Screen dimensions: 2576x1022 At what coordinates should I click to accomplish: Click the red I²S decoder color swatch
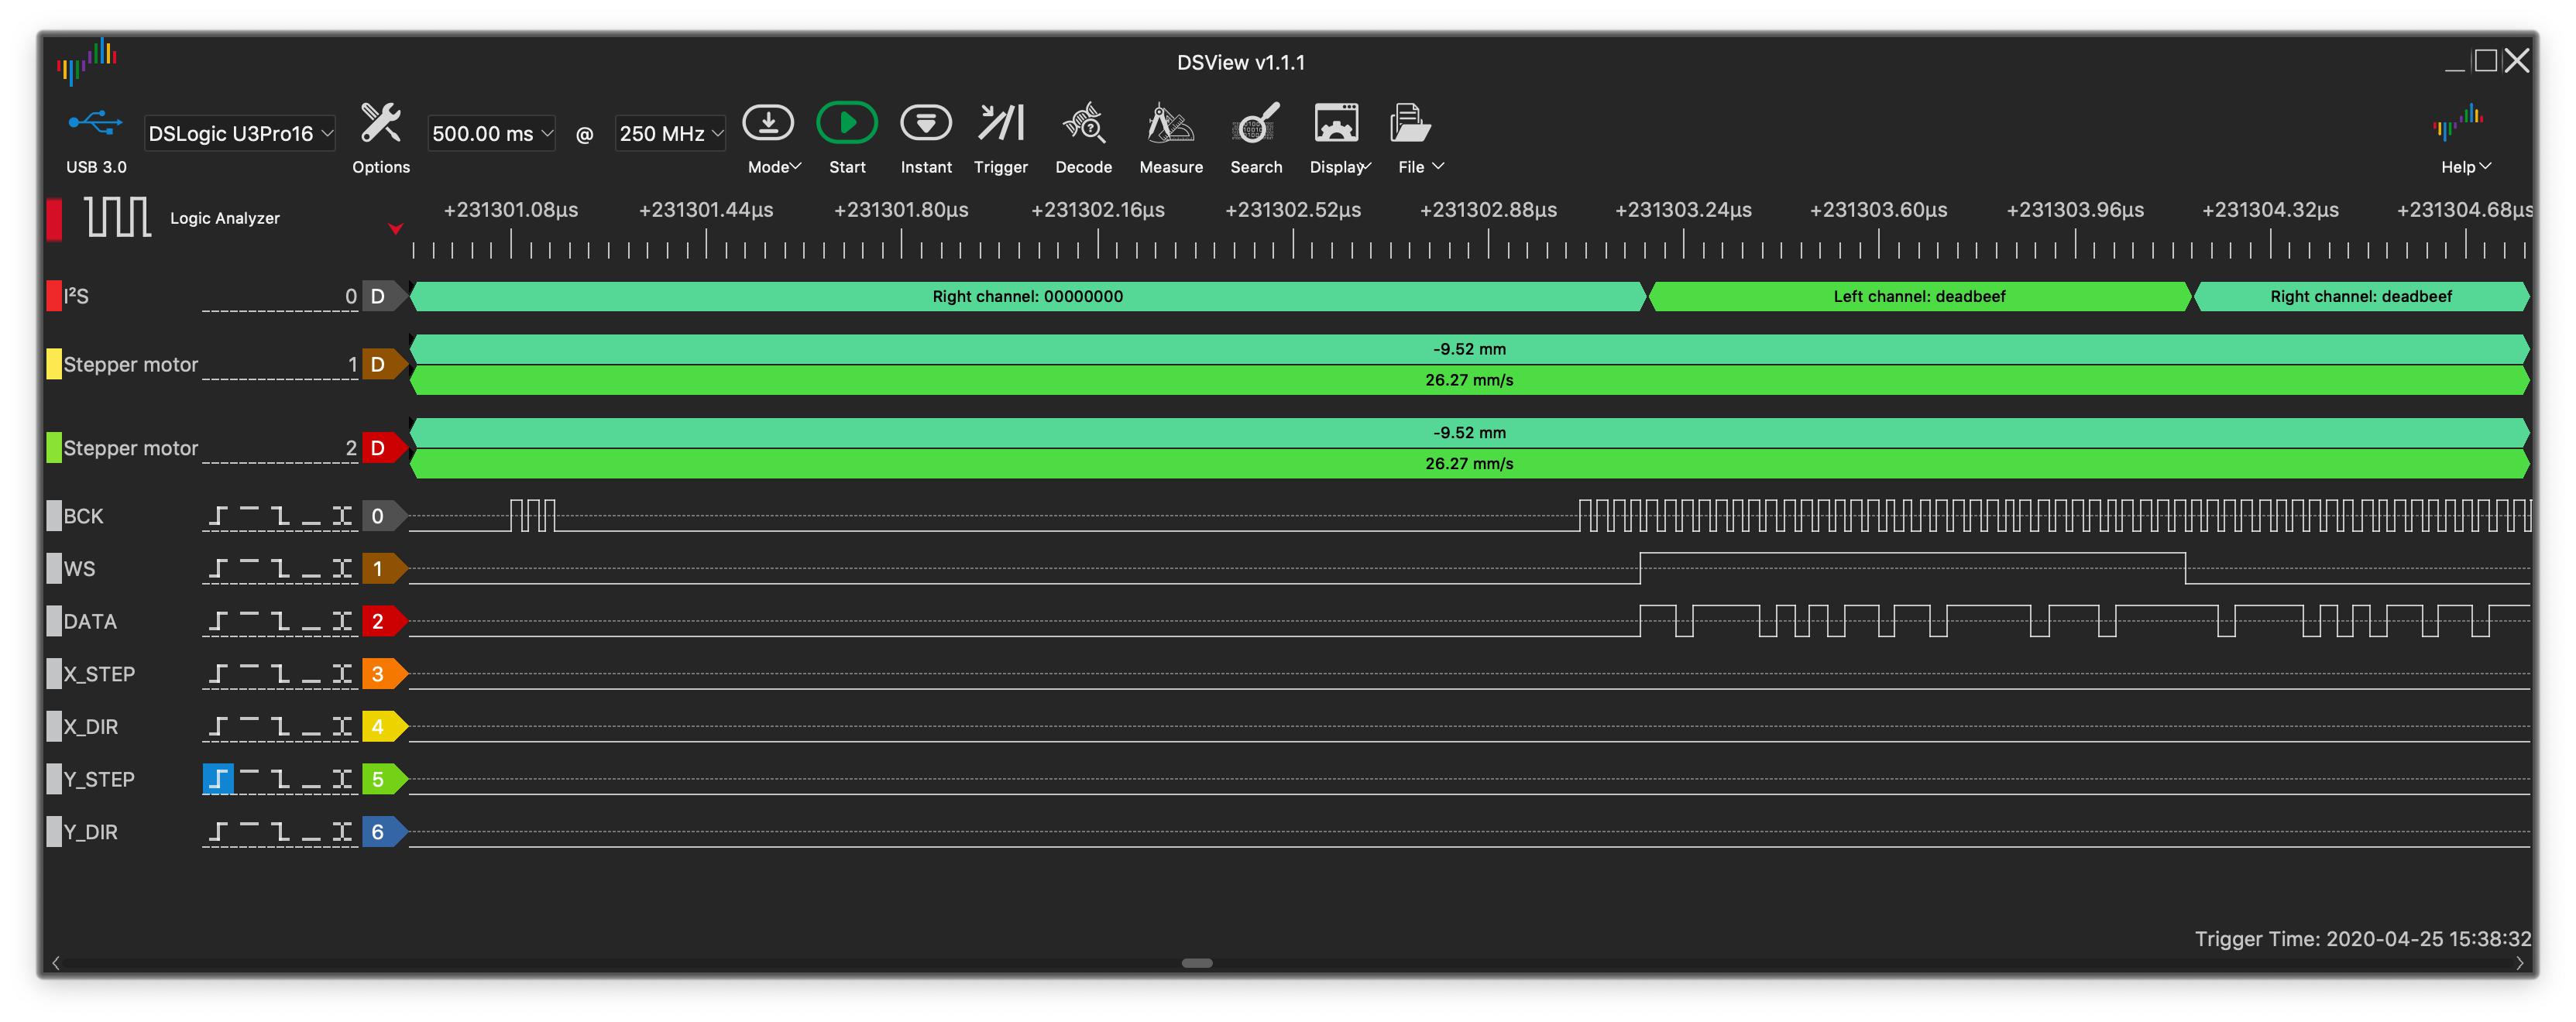pyautogui.click(x=54, y=296)
